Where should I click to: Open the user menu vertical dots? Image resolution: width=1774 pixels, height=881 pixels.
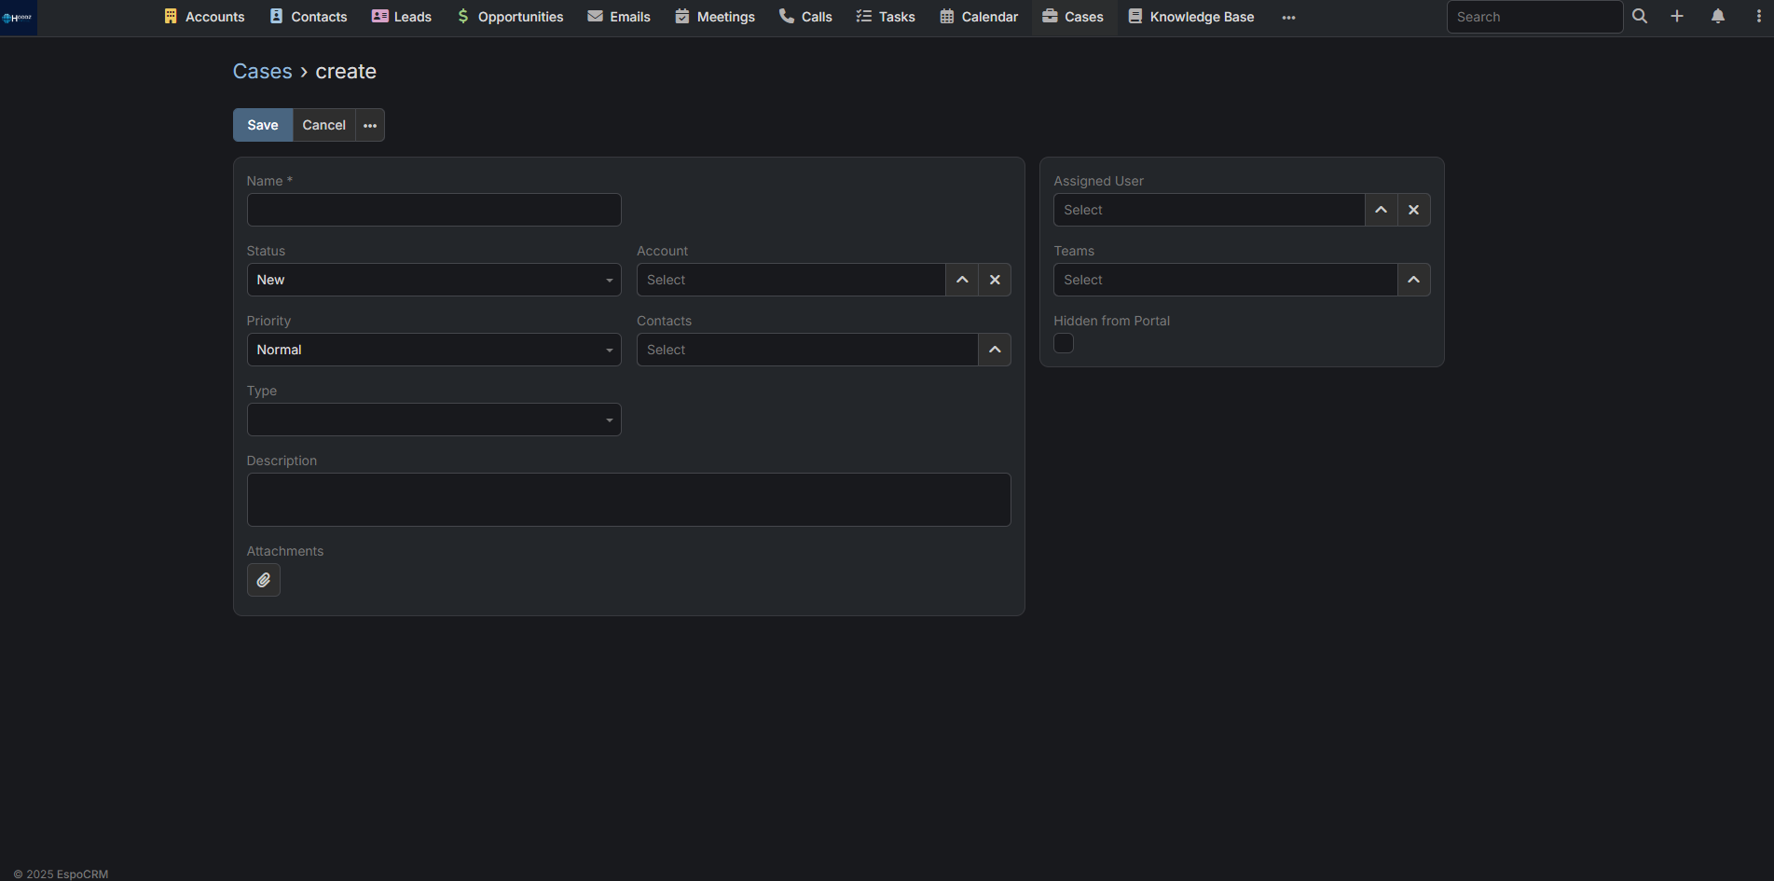click(x=1758, y=17)
